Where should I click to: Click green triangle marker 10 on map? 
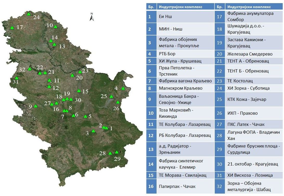(x=55, y=27)
